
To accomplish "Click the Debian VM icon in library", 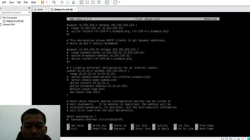I will click(x=4, y=21).
